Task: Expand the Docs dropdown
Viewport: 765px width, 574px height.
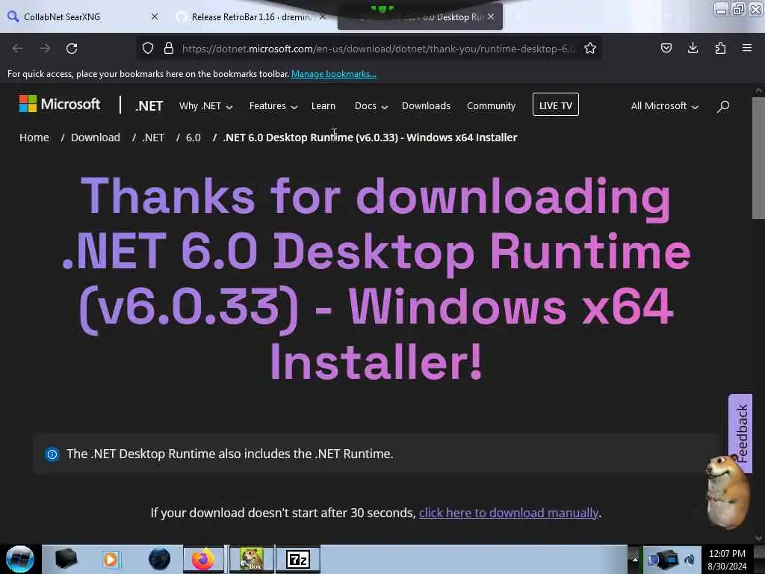Action: 371,106
